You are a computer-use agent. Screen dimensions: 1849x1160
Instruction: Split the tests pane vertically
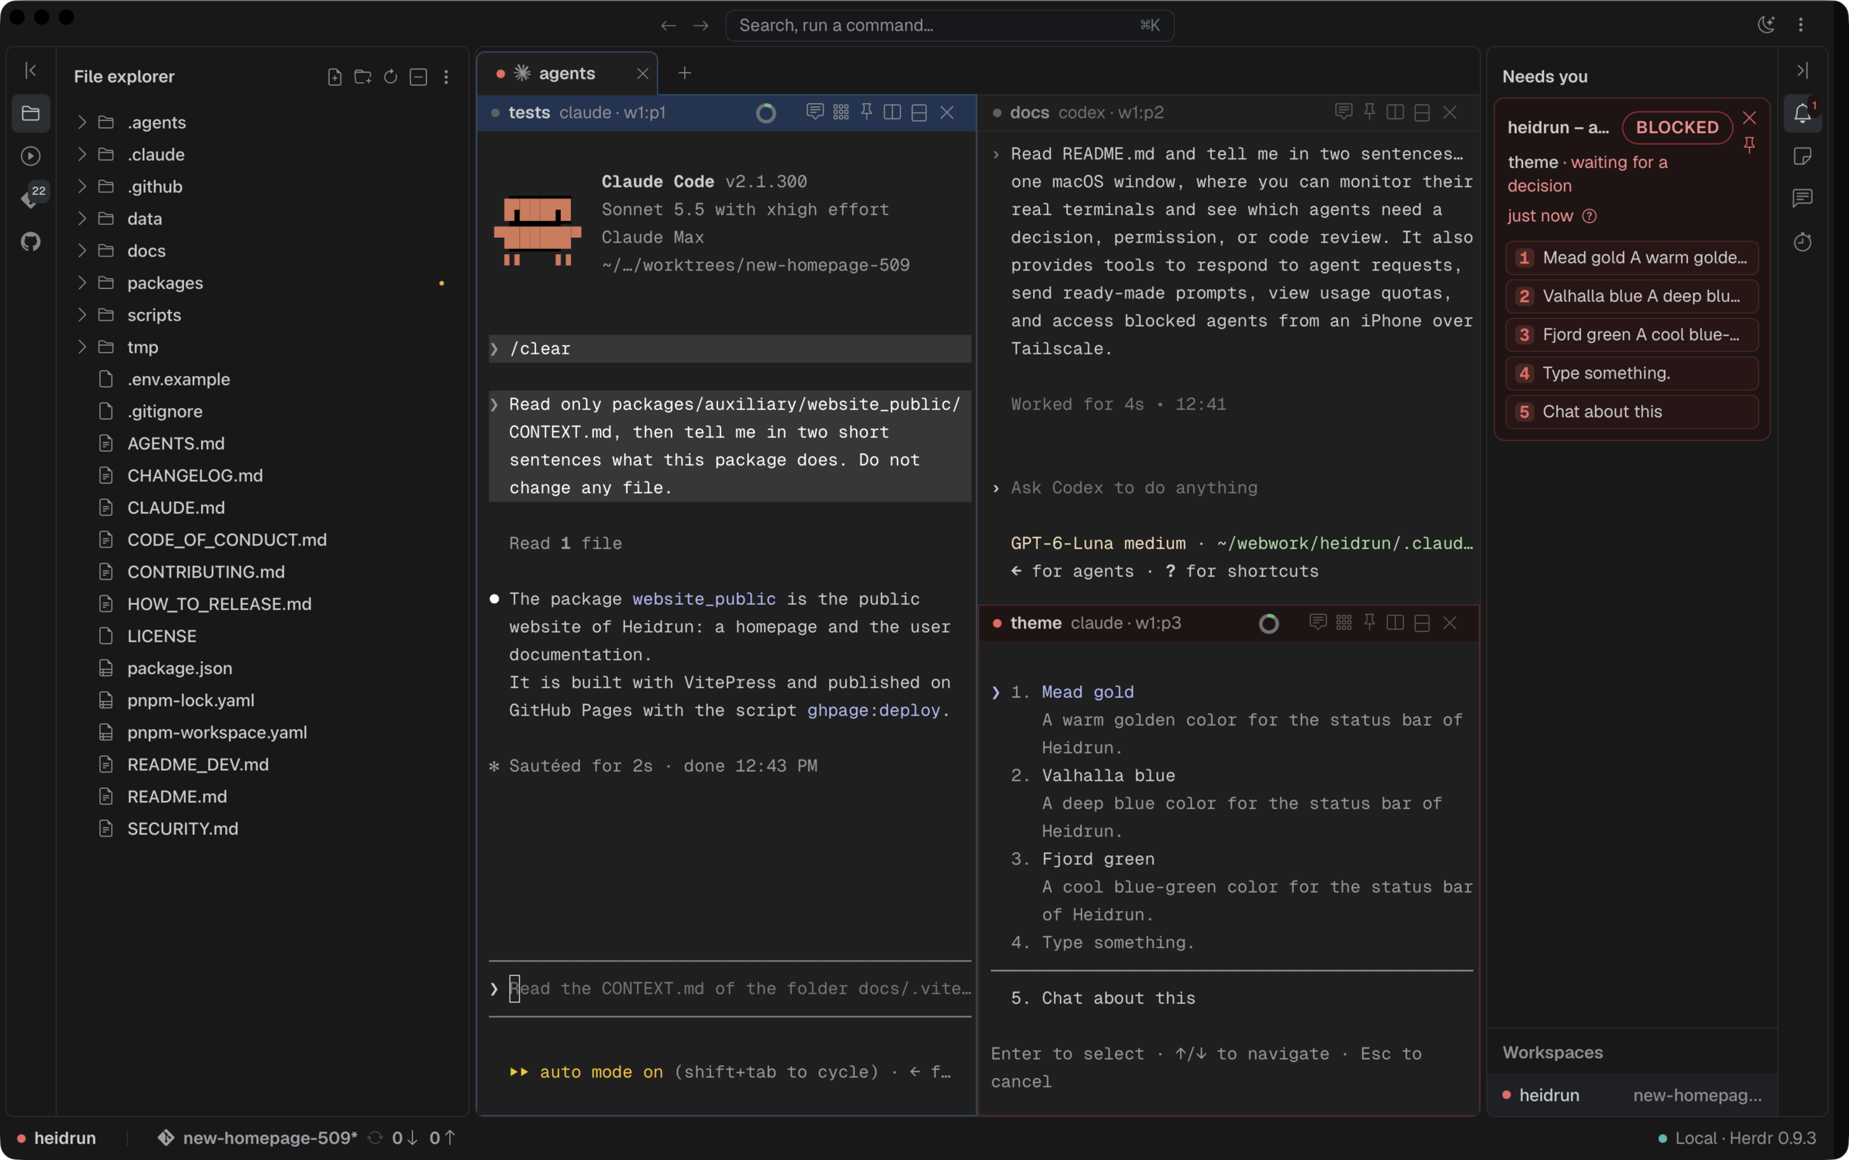tap(892, 112)
